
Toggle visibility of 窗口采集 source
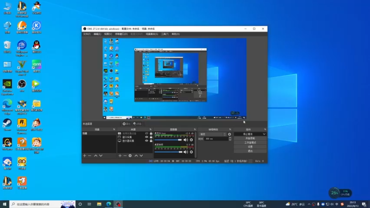[x=147, y=137]
